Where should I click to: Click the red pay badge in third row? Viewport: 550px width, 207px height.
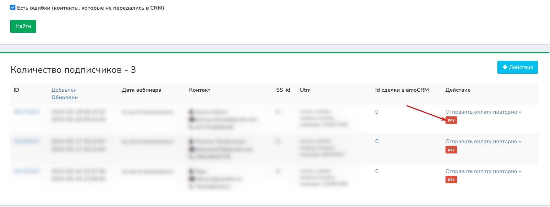tap(451, 180)
